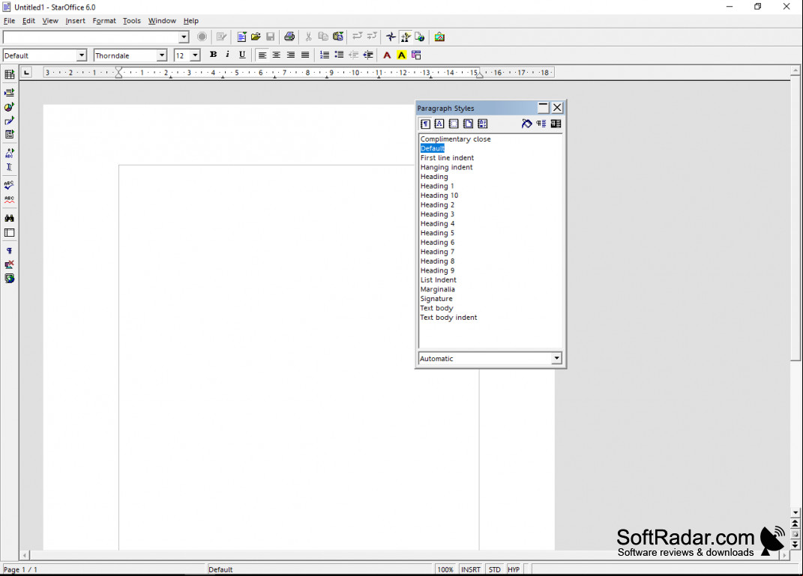Toggle Italic formatting
This screenshot has width=803, height=576.
coord(227,55)
